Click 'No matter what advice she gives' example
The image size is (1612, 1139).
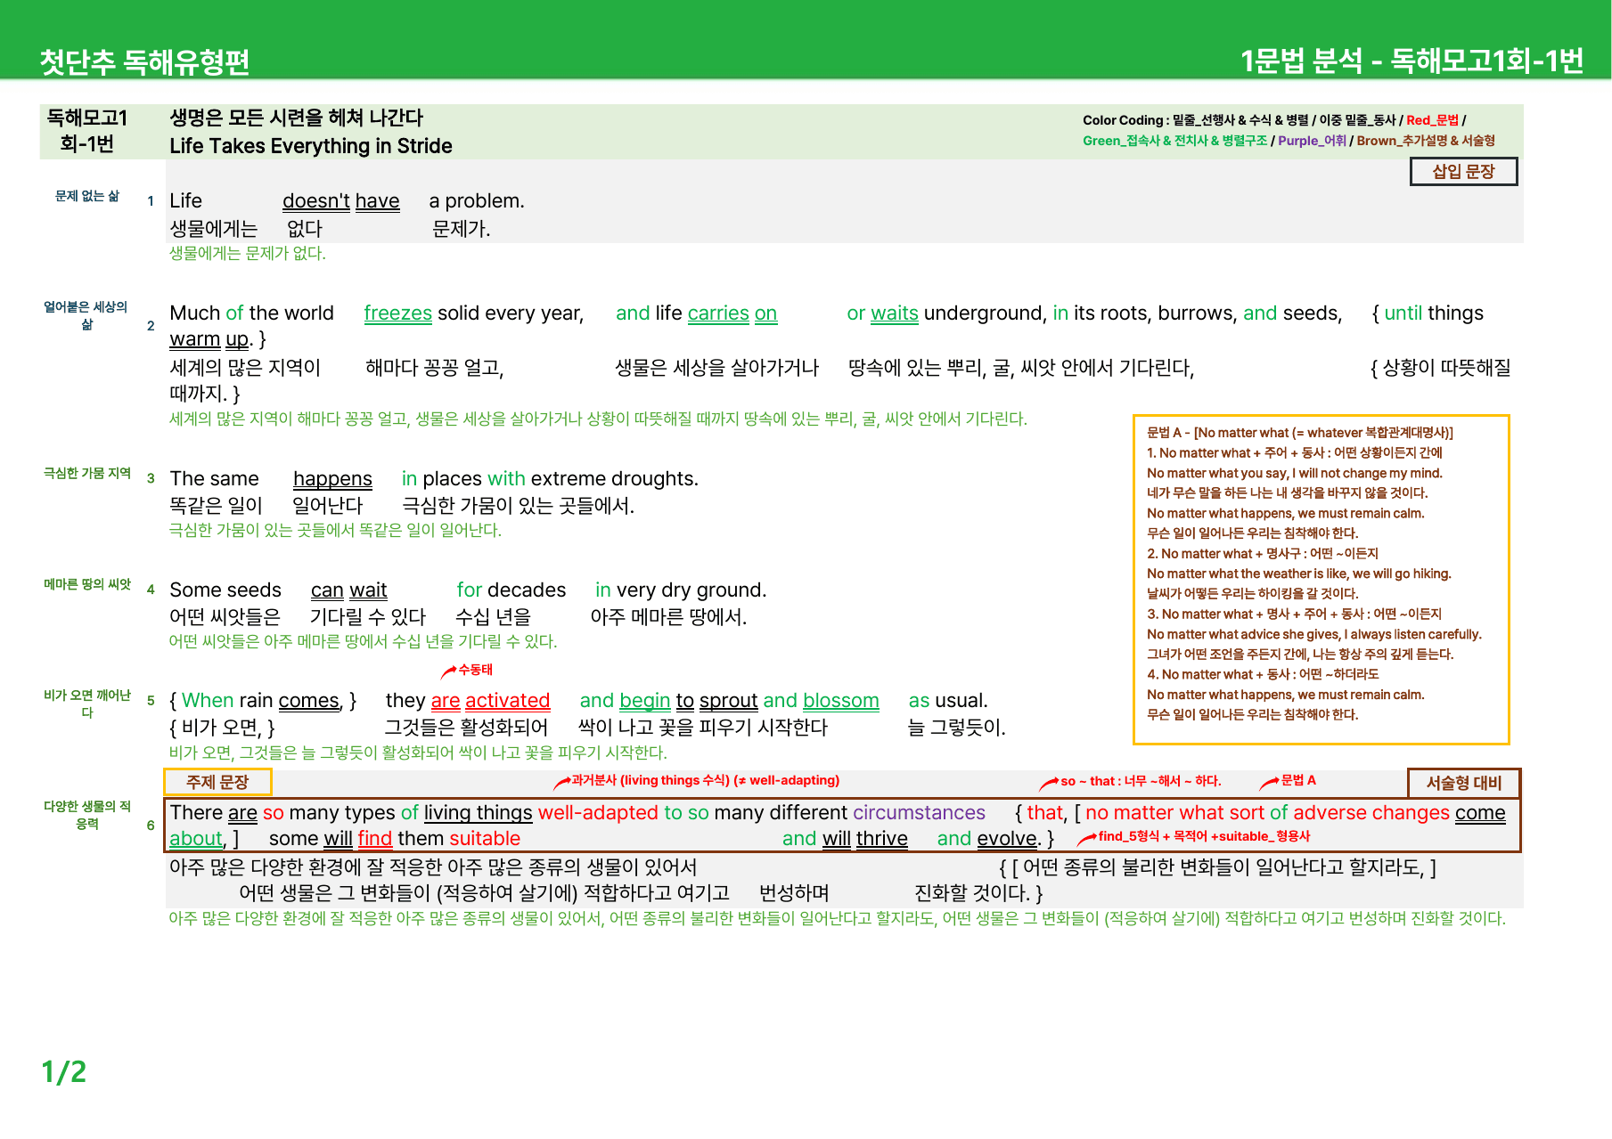[1313, 635]
